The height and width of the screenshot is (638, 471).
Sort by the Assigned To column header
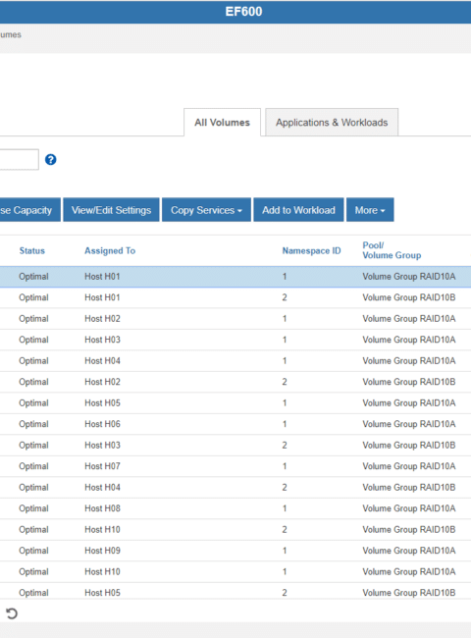(x=110, y=250)
